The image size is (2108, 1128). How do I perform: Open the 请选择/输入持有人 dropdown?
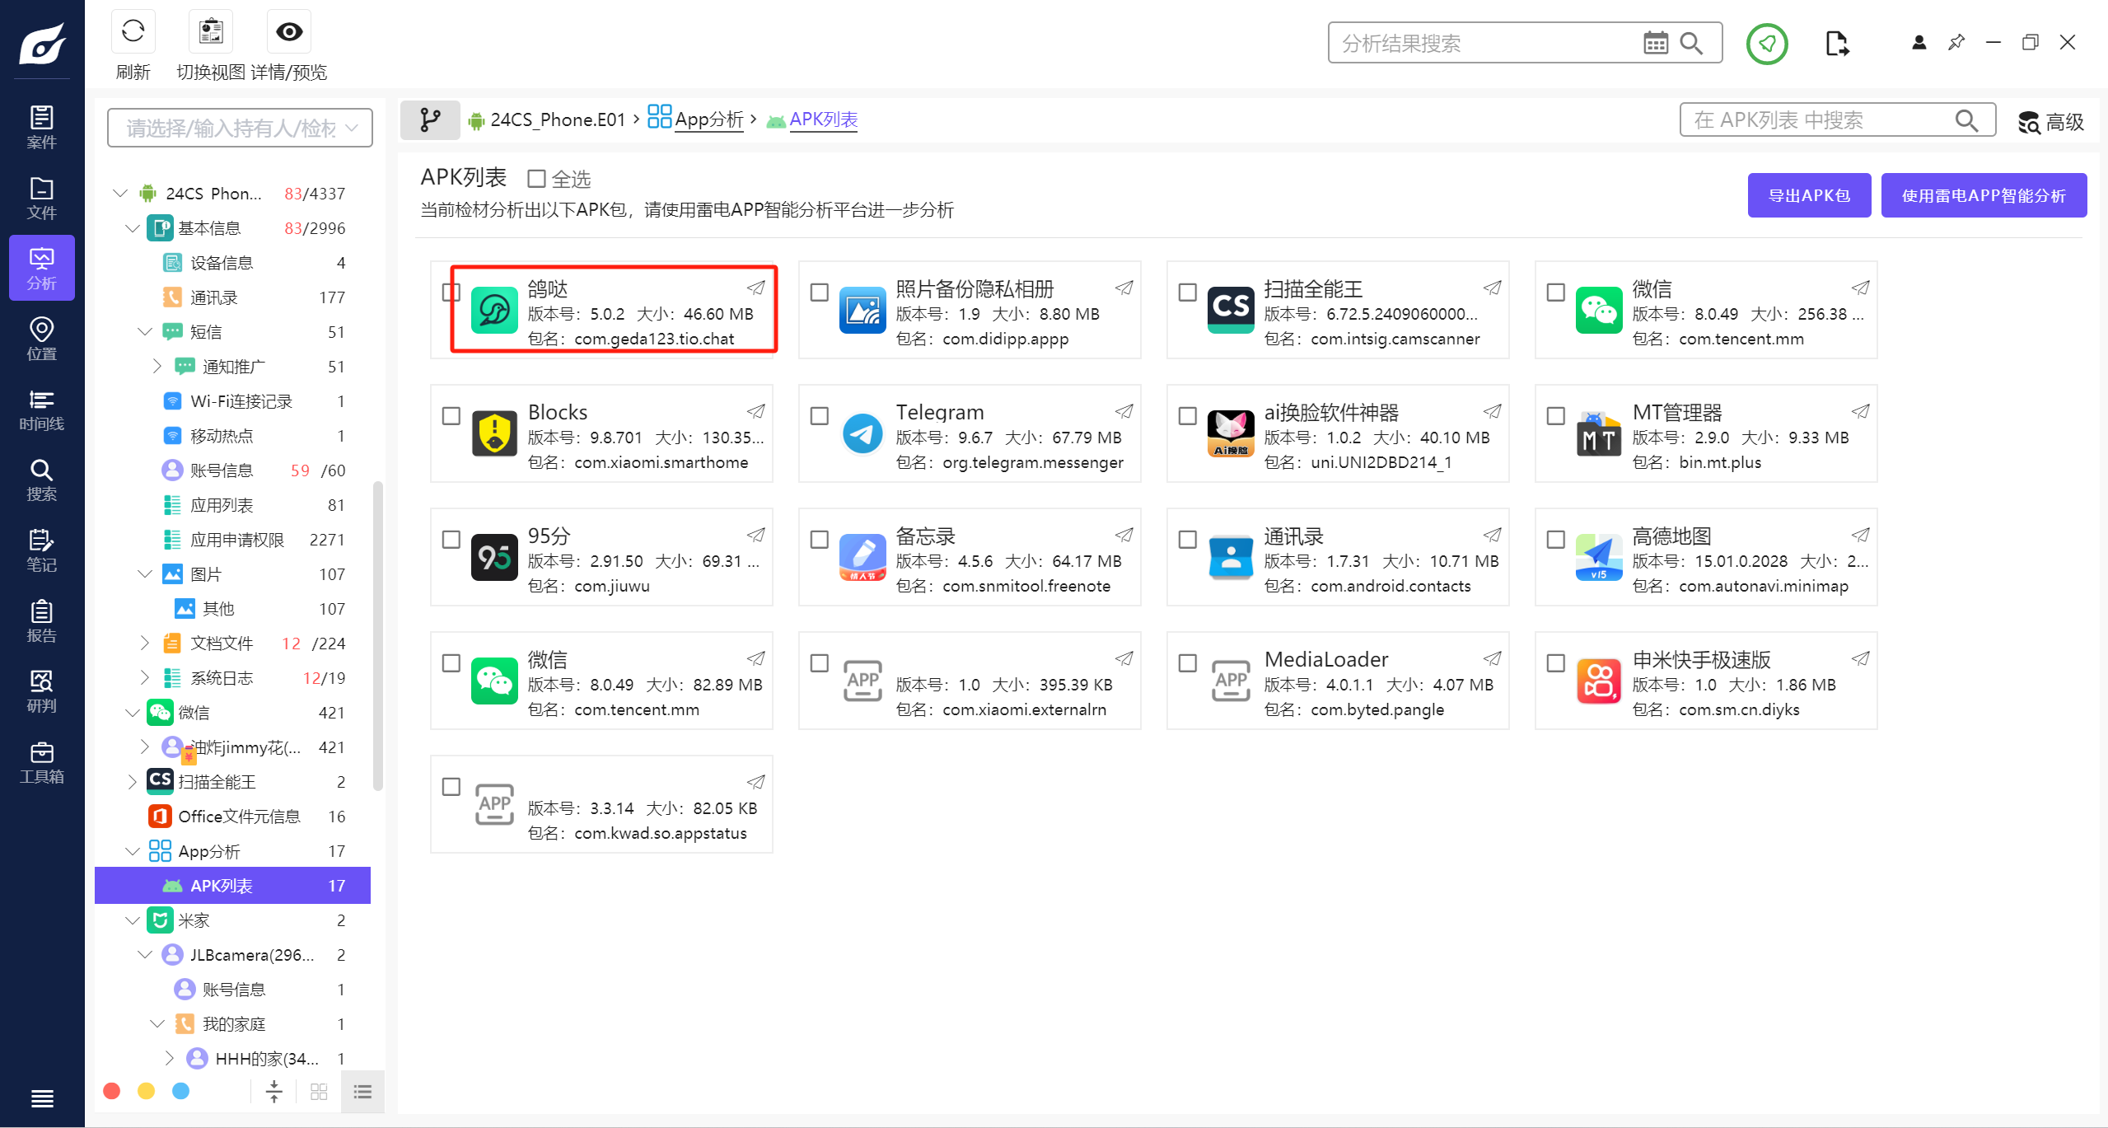tap(240, 128)
